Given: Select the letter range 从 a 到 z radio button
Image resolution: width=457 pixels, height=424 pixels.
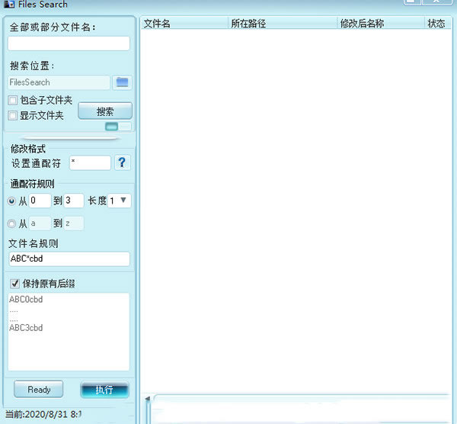Looking at the screenshot, I should (13, 223).
